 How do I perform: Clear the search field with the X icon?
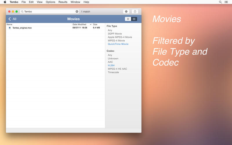pyautogui.click(x=77, y=12)
